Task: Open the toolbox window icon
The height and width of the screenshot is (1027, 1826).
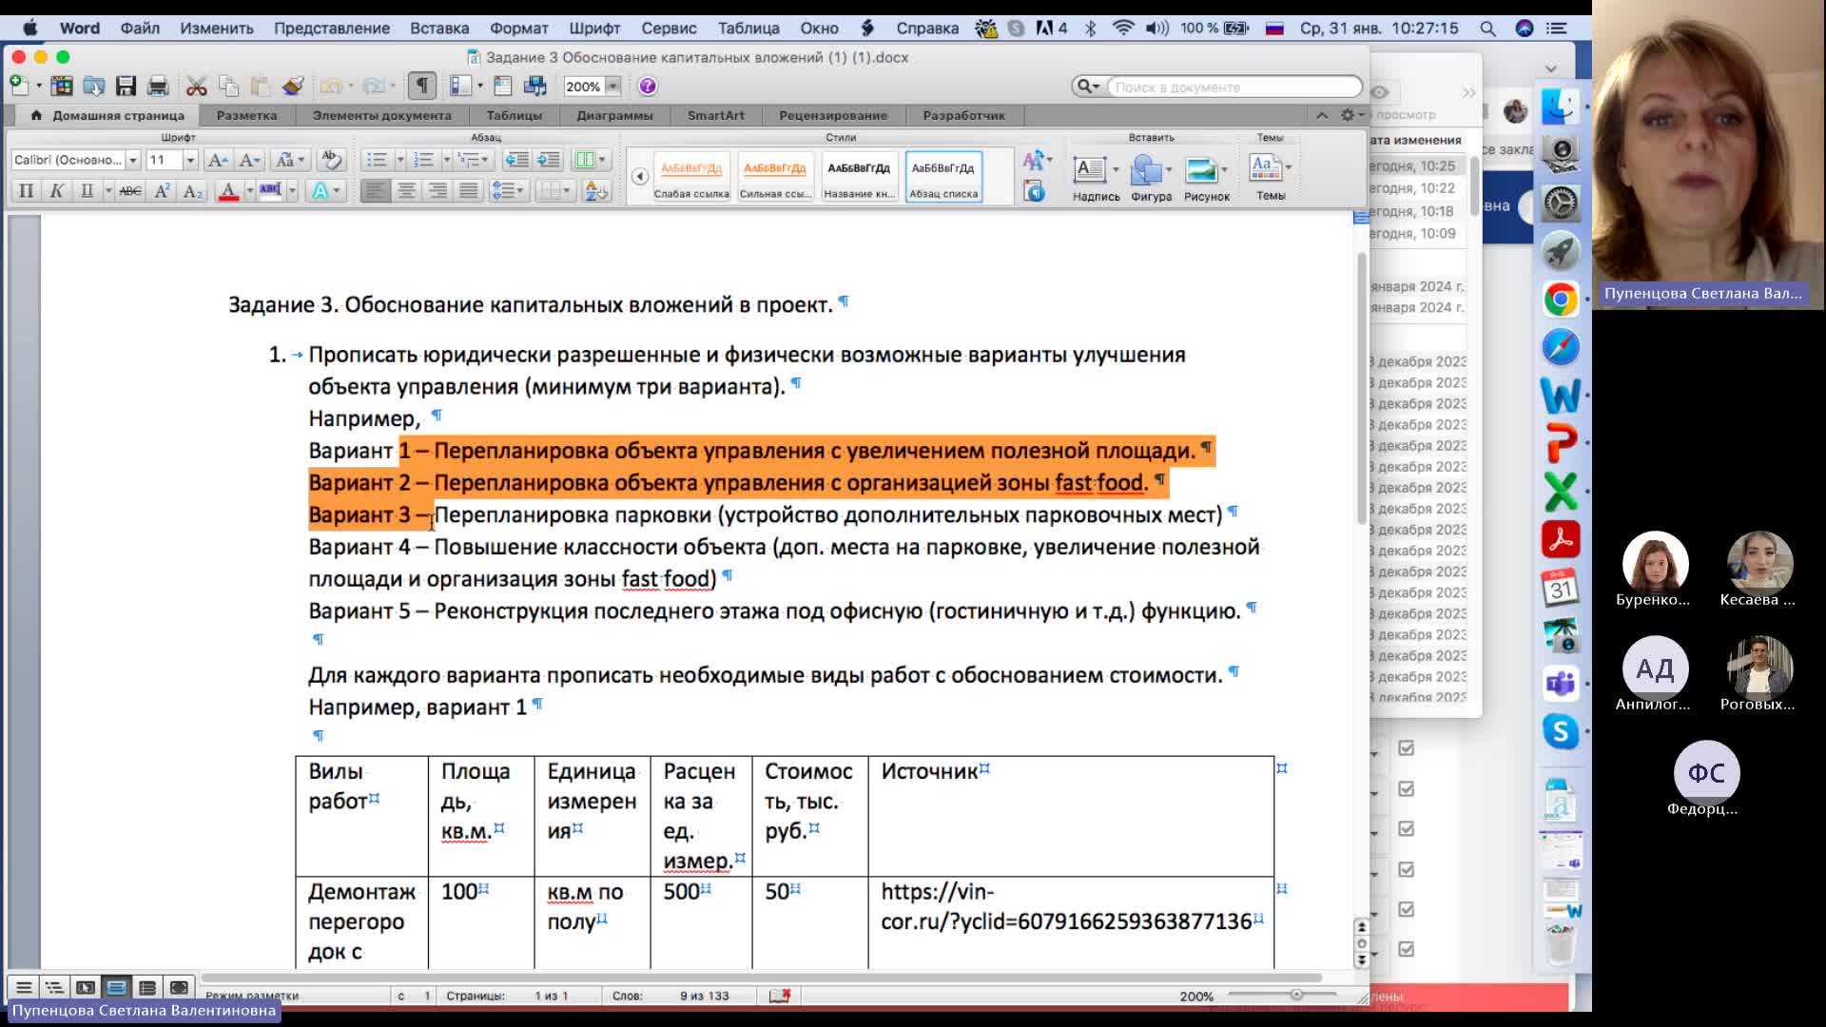Action: tap(503, 87)
